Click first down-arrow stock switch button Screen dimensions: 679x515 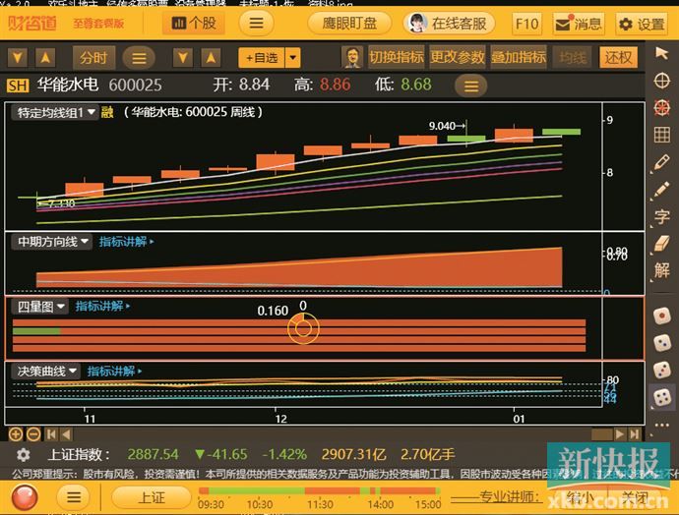point(18,57)
